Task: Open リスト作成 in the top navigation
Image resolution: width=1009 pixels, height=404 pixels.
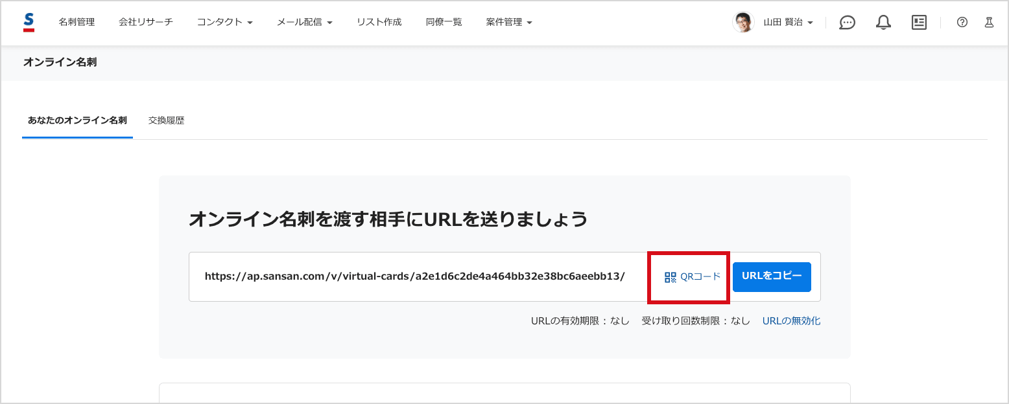Action: 379,22
